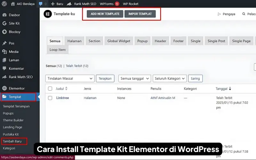Click Halaman type in Linktree row
The width and height of the screenshot is (256, 160).
pos(90,98)
